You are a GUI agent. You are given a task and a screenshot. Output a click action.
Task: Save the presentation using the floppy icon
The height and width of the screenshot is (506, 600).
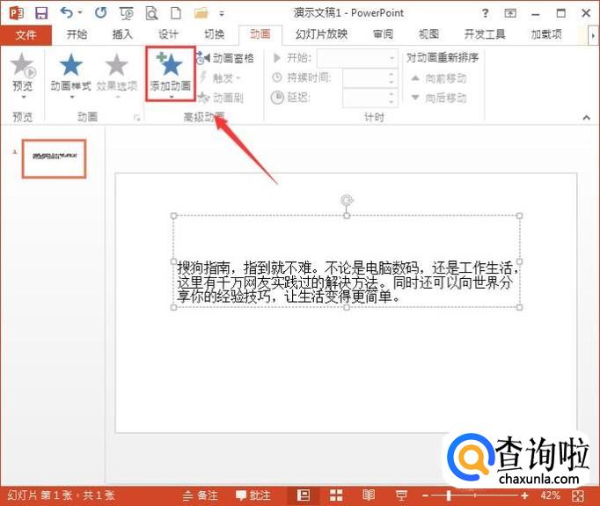pyautogui.click(x=41, y=13)
